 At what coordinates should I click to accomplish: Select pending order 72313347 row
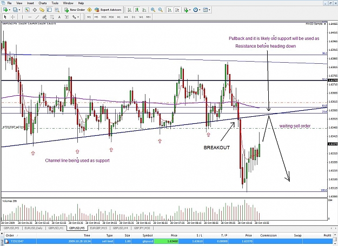[169, 241]
